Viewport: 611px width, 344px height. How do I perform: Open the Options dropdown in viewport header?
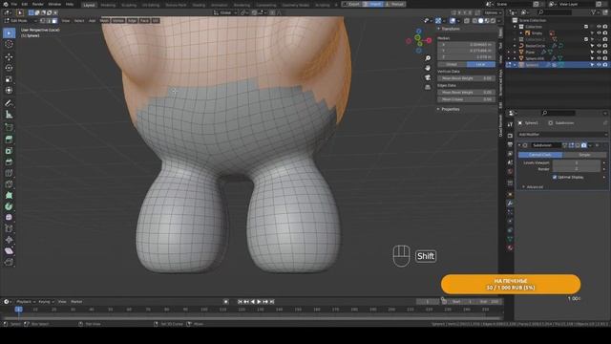(x=493, y=12)
